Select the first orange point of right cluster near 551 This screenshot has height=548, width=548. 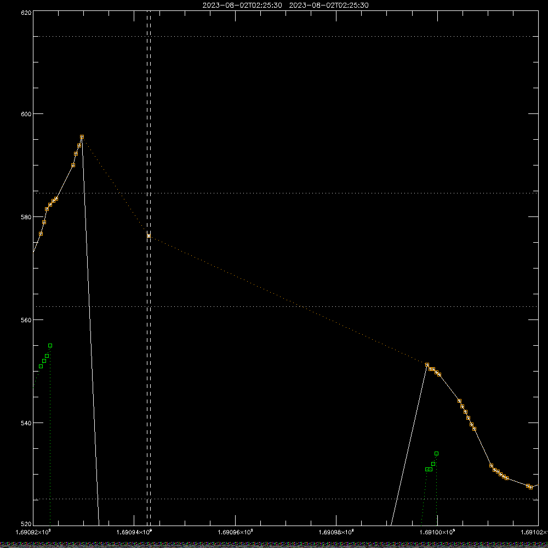pyautogui.click(x=427, y=365)
